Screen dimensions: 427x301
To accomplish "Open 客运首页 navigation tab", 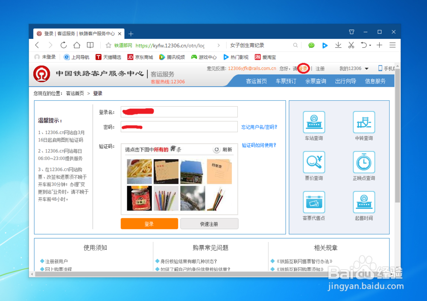I will [256, 81].
